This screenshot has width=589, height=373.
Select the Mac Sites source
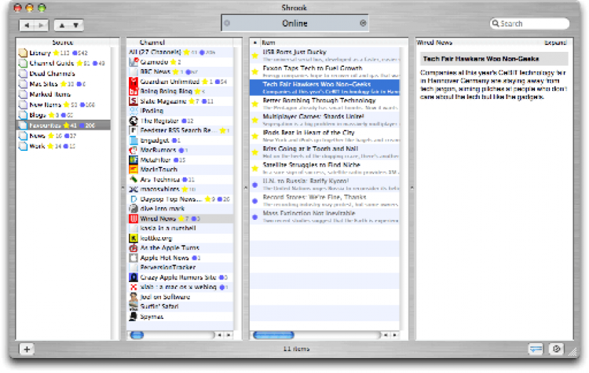[64, 84]
